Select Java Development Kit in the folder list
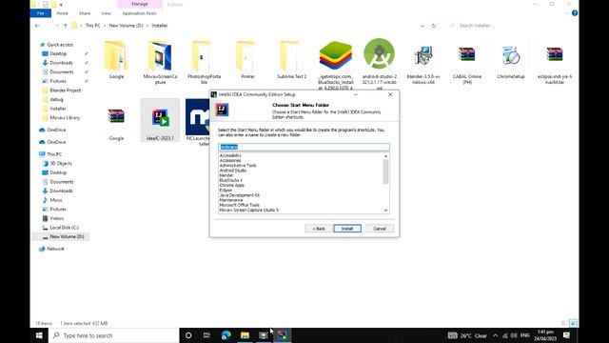This screenshot has height=343, width=609. pos(239,195)
